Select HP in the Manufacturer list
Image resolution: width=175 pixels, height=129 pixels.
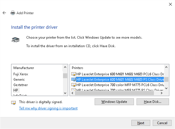pyautogui.click(x=16, y=90)
